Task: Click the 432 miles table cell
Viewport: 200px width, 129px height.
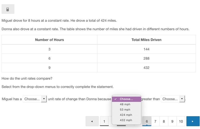Action: coord(146,68)
